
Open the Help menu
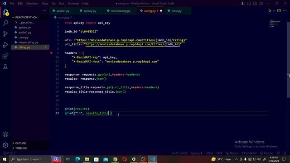click(85, 4)
